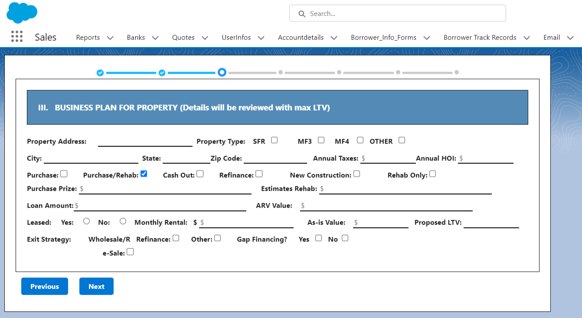The width and height of the screenshot is (582, 318).
Task: Click the Previous button
Action: tap(44, 286)
